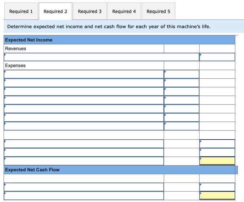Go to the Required 4 tab
Screen dimensions: 244x202
(x=124, y=11)
